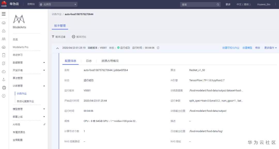The image size is (279, 149).
Task: Select 训练作业 in the sidebar
Action: [x=22, y=94]
